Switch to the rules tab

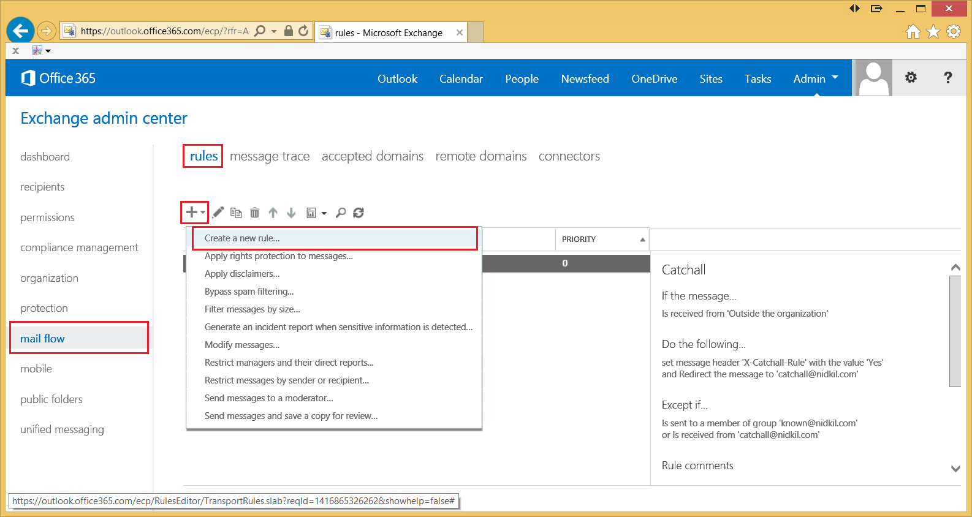tap(203, 156)
